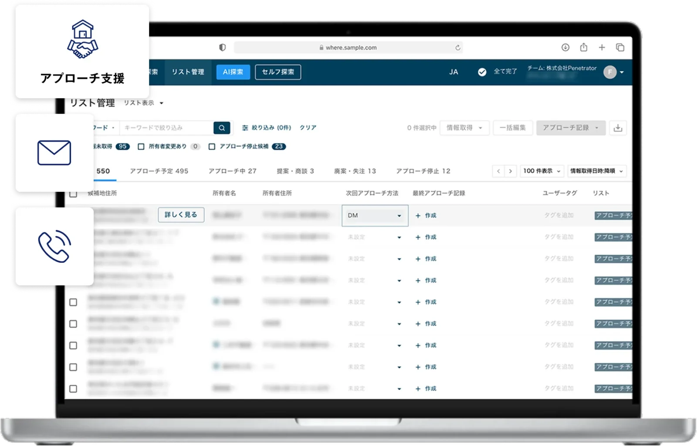Tick the bottom row's checkbox

click(73, 389)
